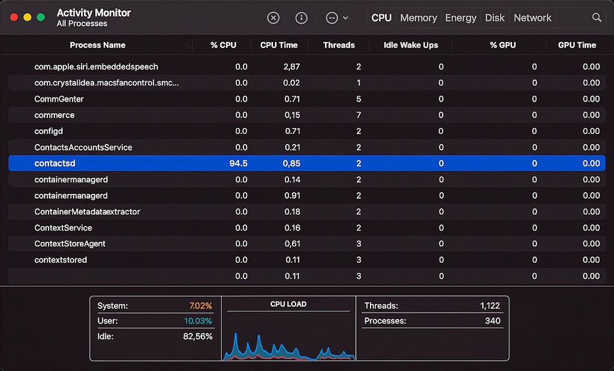The image size is (614, 371).
Task: Open the Network monitoring view
Action: coord(532,17)
